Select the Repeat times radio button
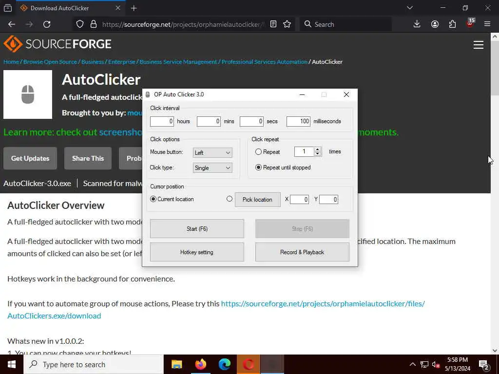The width and height of the screenshot is (499, 374). 258,152
